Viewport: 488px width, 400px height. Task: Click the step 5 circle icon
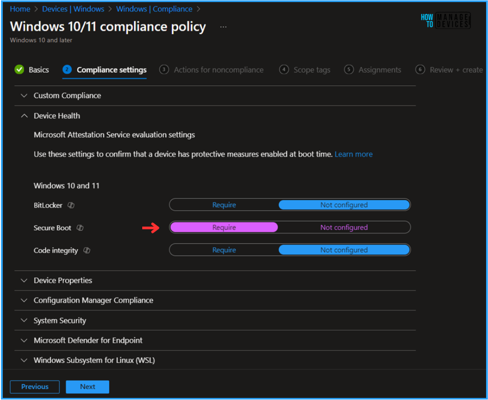(349, 69)
